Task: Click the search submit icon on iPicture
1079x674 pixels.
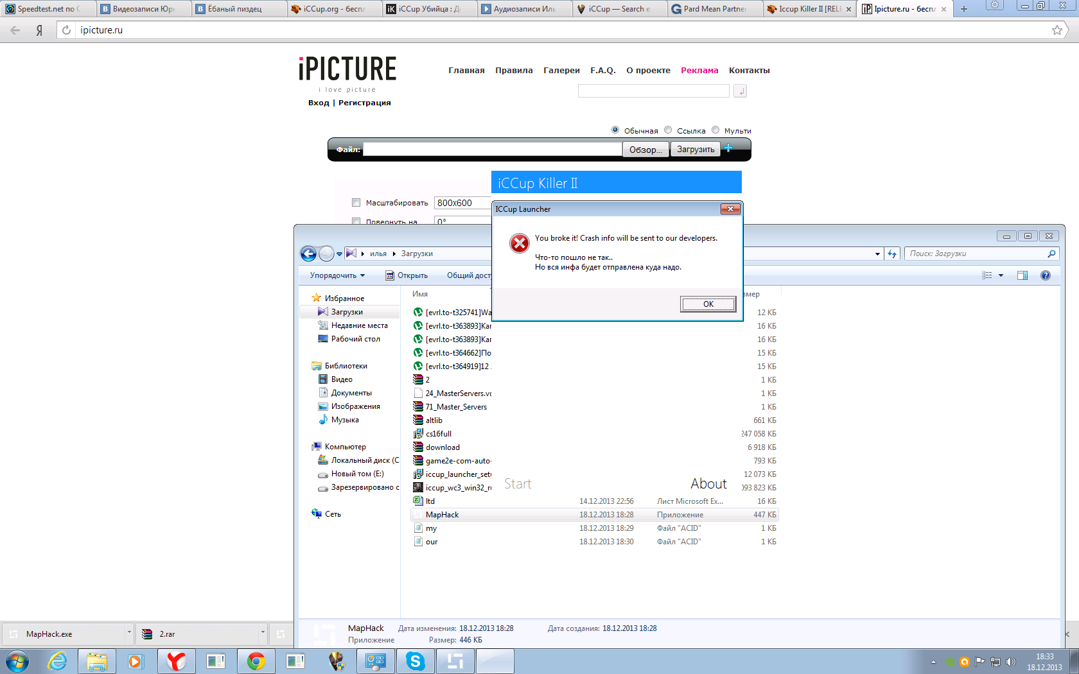Action: (740, 91)
